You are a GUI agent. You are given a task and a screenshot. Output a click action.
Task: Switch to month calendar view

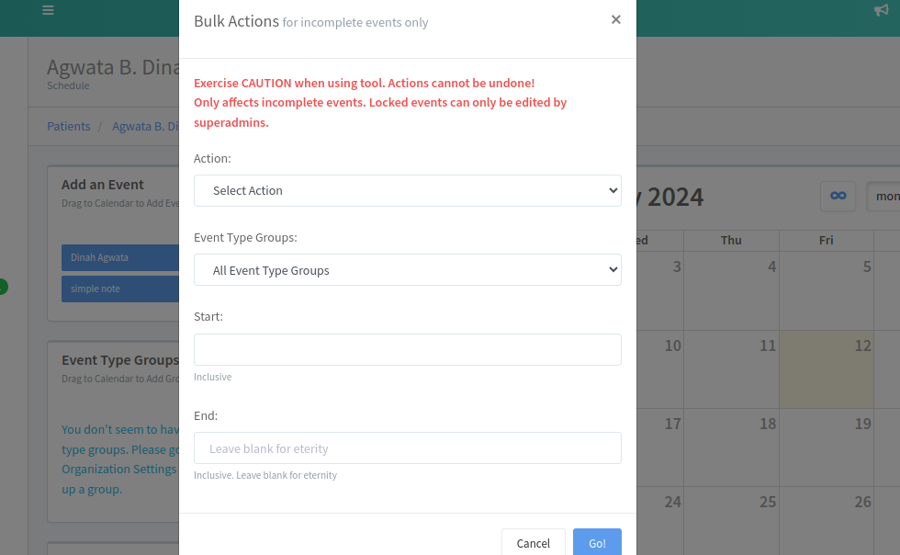885,196
